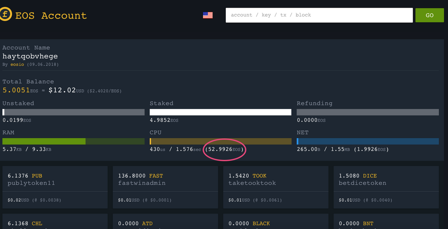This screenshot has height=229, width=448.
Task: Open the eosio creator account link
Action: (x=17, y=64)
